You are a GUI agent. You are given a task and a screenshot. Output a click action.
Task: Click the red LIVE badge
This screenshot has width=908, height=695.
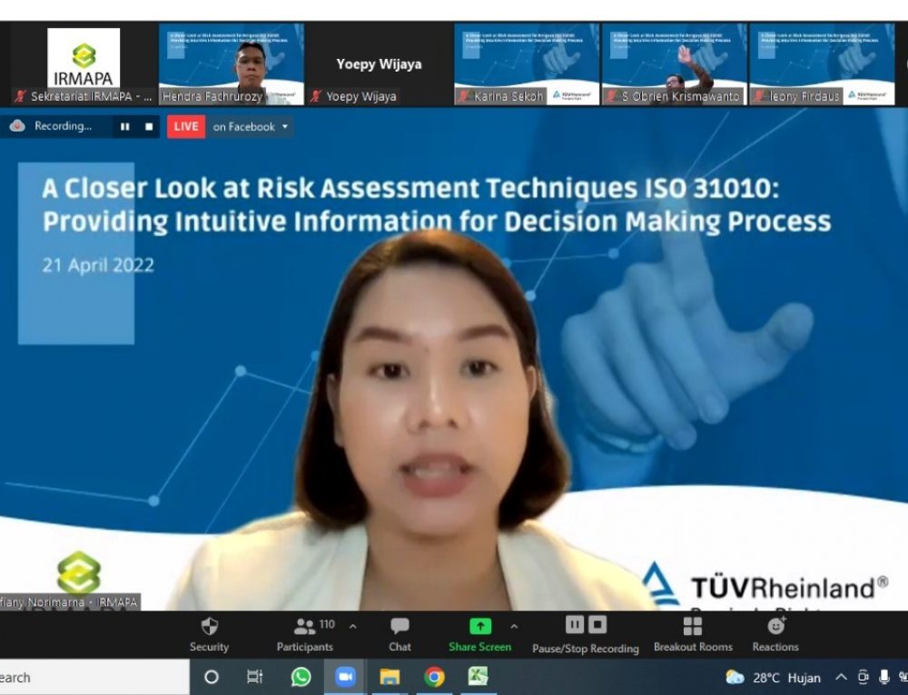[x=186, y=127]
